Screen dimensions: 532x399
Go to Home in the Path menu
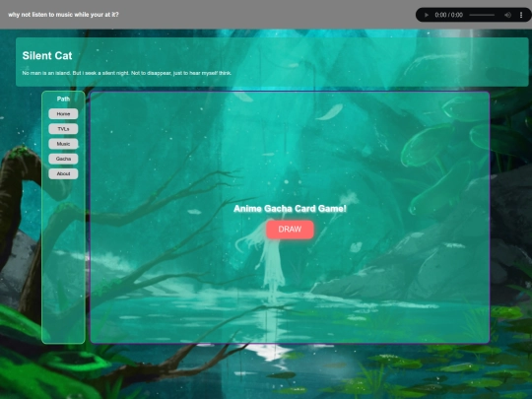[63, 114]
